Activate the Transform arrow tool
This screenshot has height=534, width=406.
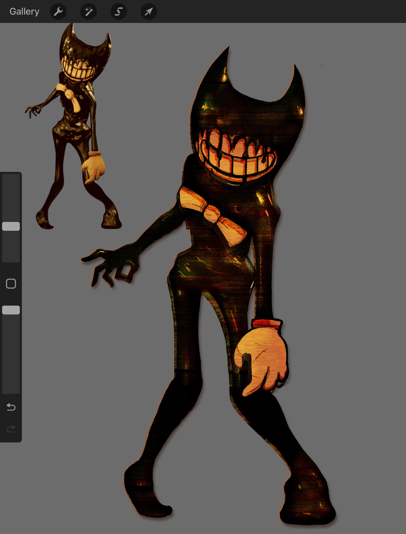point(149,11)
